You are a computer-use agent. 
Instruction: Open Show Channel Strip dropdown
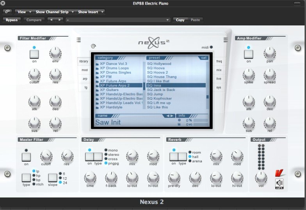click(54, 12)
